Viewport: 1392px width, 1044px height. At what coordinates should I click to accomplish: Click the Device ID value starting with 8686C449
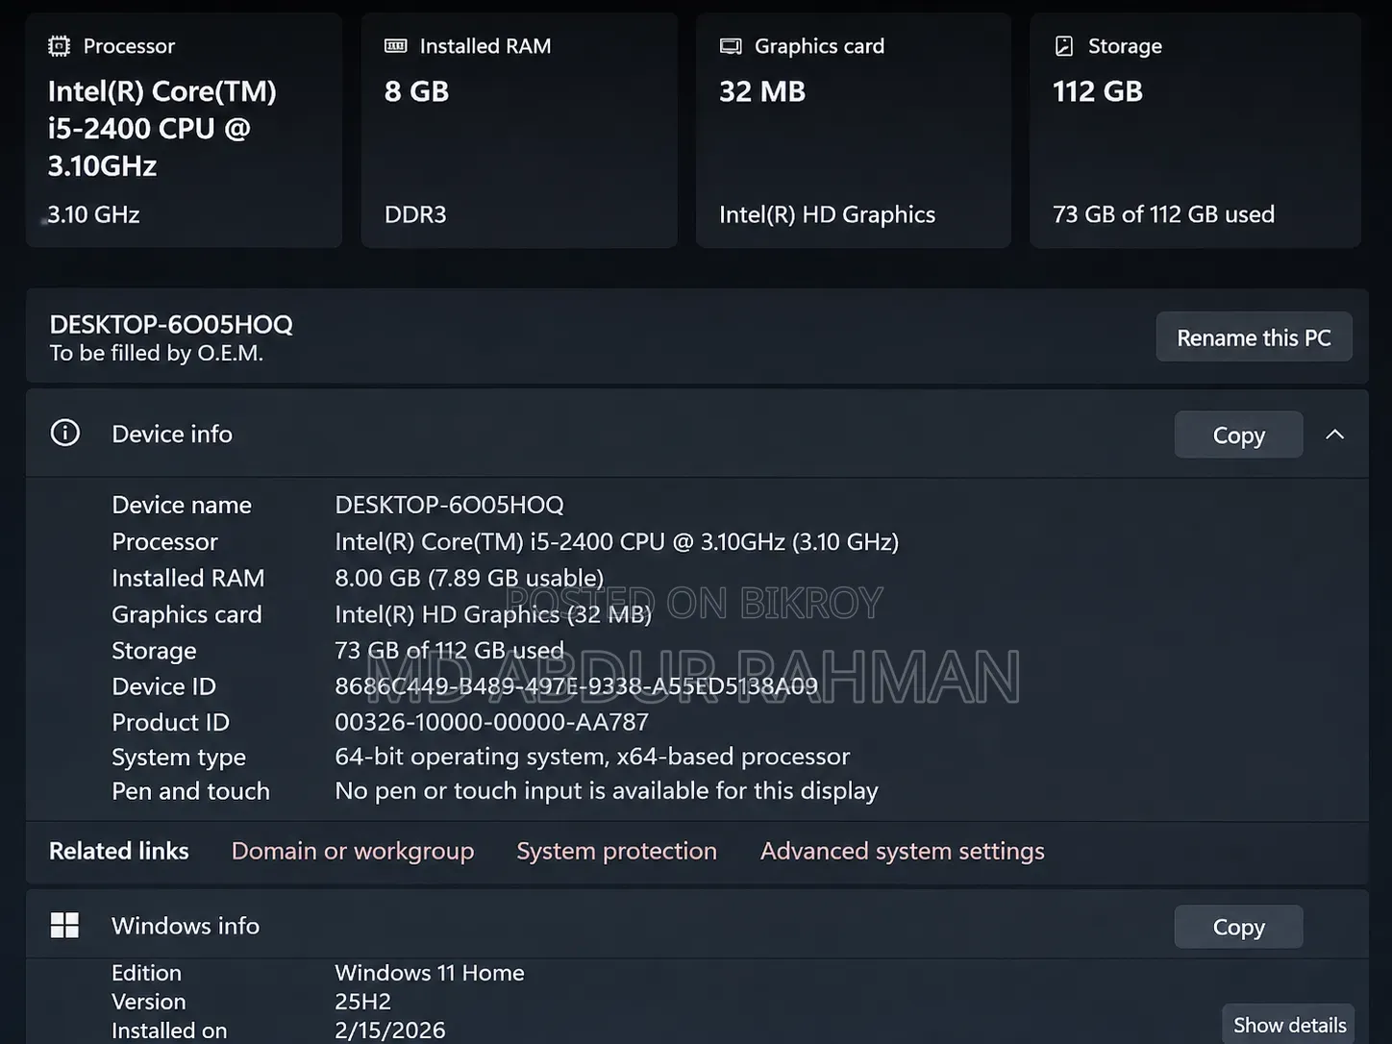click(x=577, y=686)
